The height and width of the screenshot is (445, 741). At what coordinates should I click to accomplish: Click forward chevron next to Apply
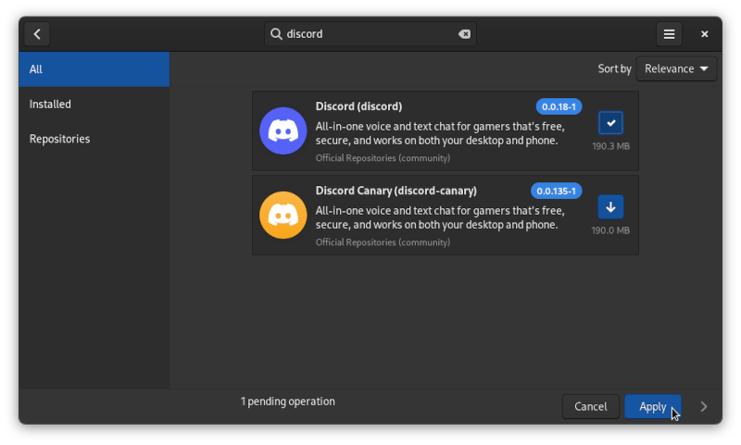(x=704, y=406)
